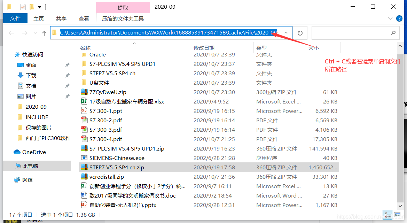Unpin 桌面 pin icon
Image resolution: width=407 pixels, height=223 pixels.
[67, 65]
